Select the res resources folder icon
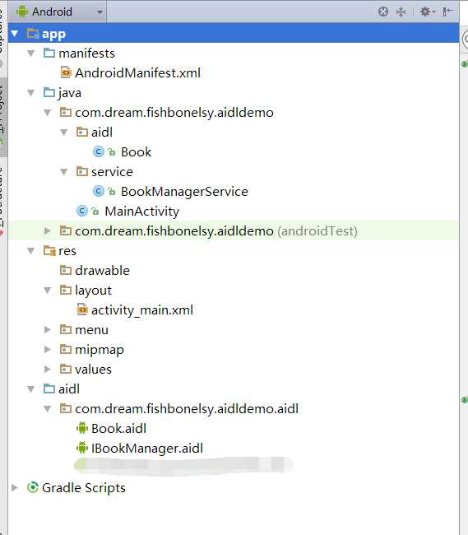The width and height of the screenshot is (468, 535). point(49,251)
